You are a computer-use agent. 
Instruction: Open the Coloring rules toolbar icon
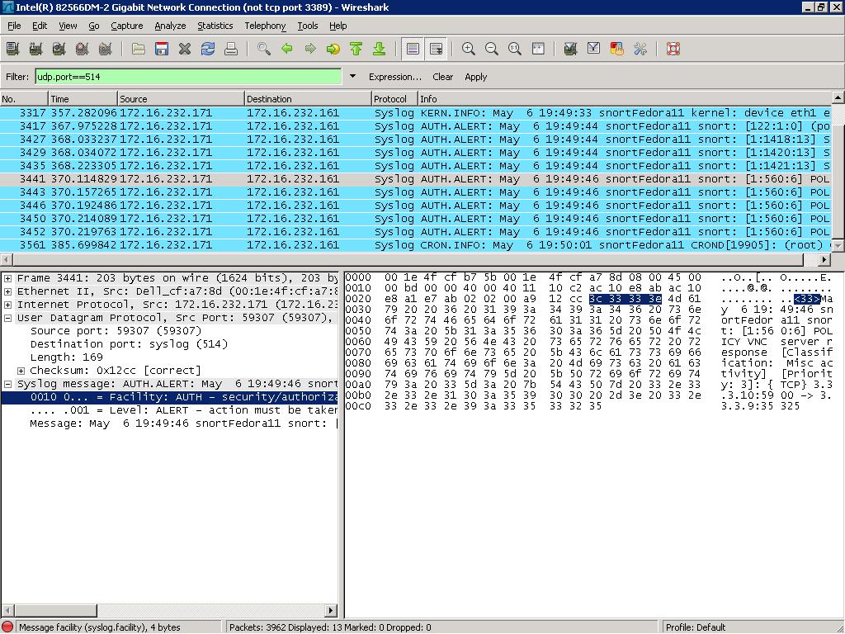pos(616,50)
